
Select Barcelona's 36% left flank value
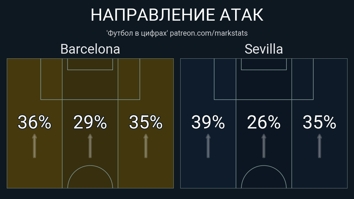point(35,122)
